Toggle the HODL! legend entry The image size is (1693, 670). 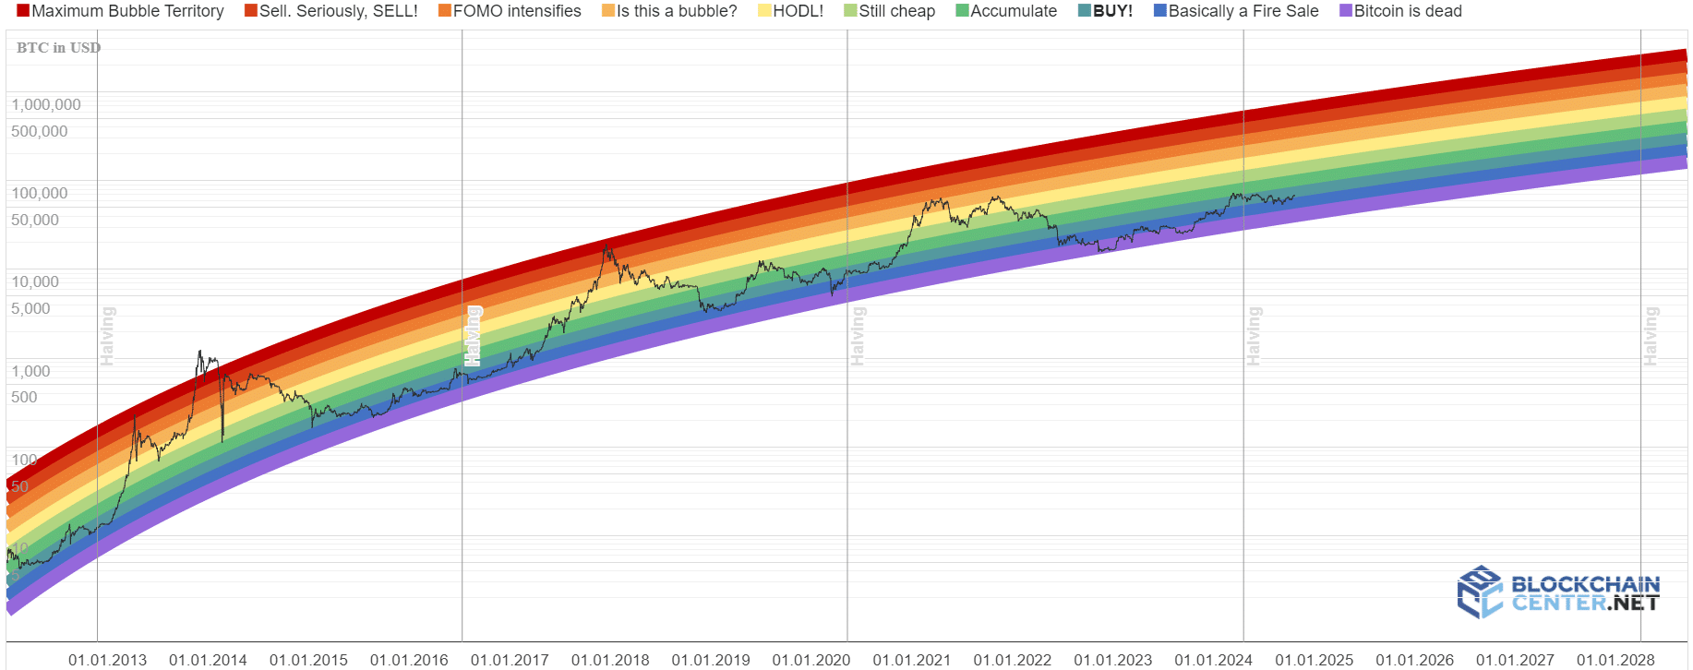coord(790,11)
